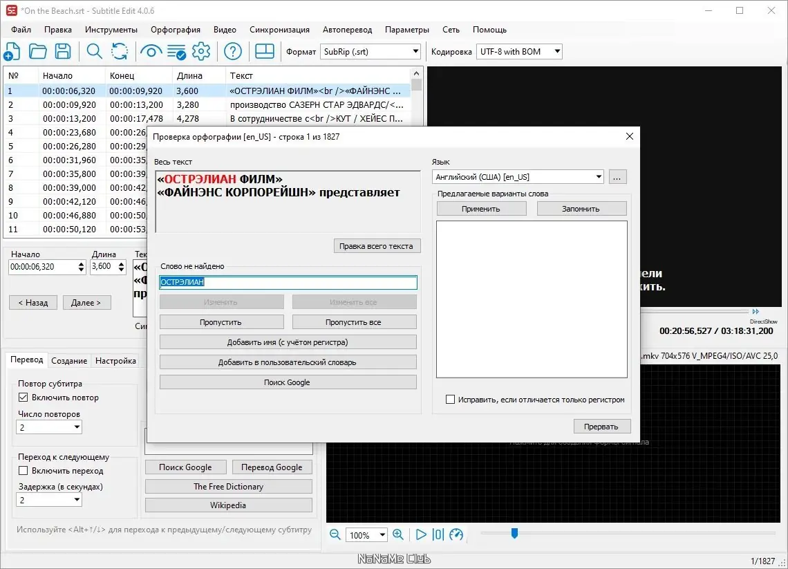Switch to the Настройка tab

pos(115,361)
